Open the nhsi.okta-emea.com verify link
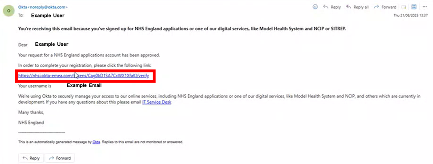Viewport: 433px width, 164px height. point(84,76)
